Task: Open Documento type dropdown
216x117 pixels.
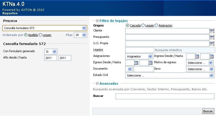Action: click(x=130, y=69)
